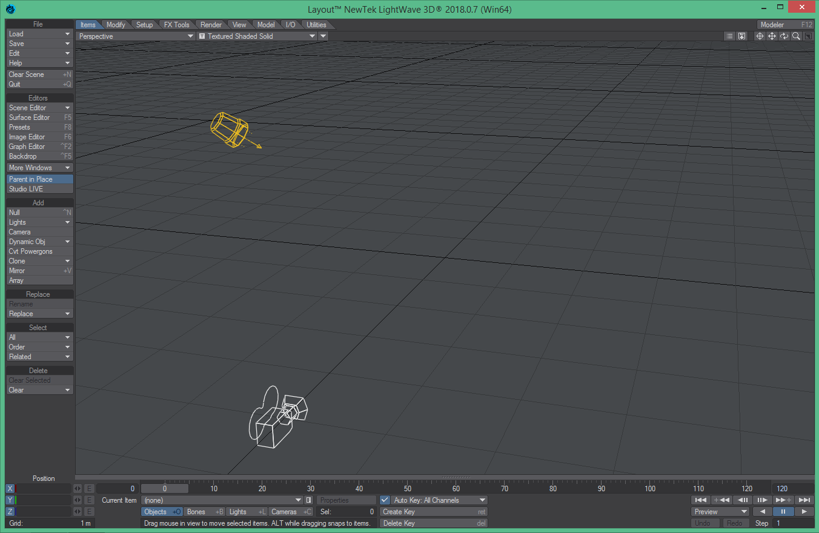This screenshot has height=533, width=819.
Task: Open the Surface Editor
Action: coord(40,118)
